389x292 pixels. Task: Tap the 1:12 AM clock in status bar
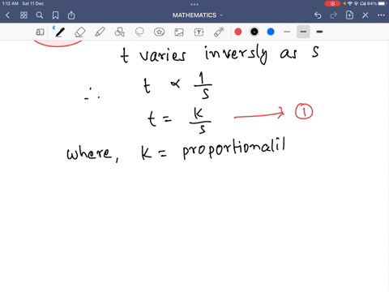coord(11,3)
